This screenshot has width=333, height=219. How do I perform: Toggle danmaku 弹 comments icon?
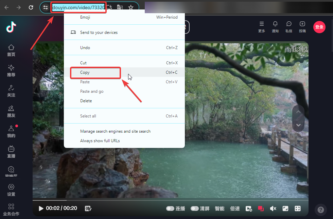coord(88,209)
